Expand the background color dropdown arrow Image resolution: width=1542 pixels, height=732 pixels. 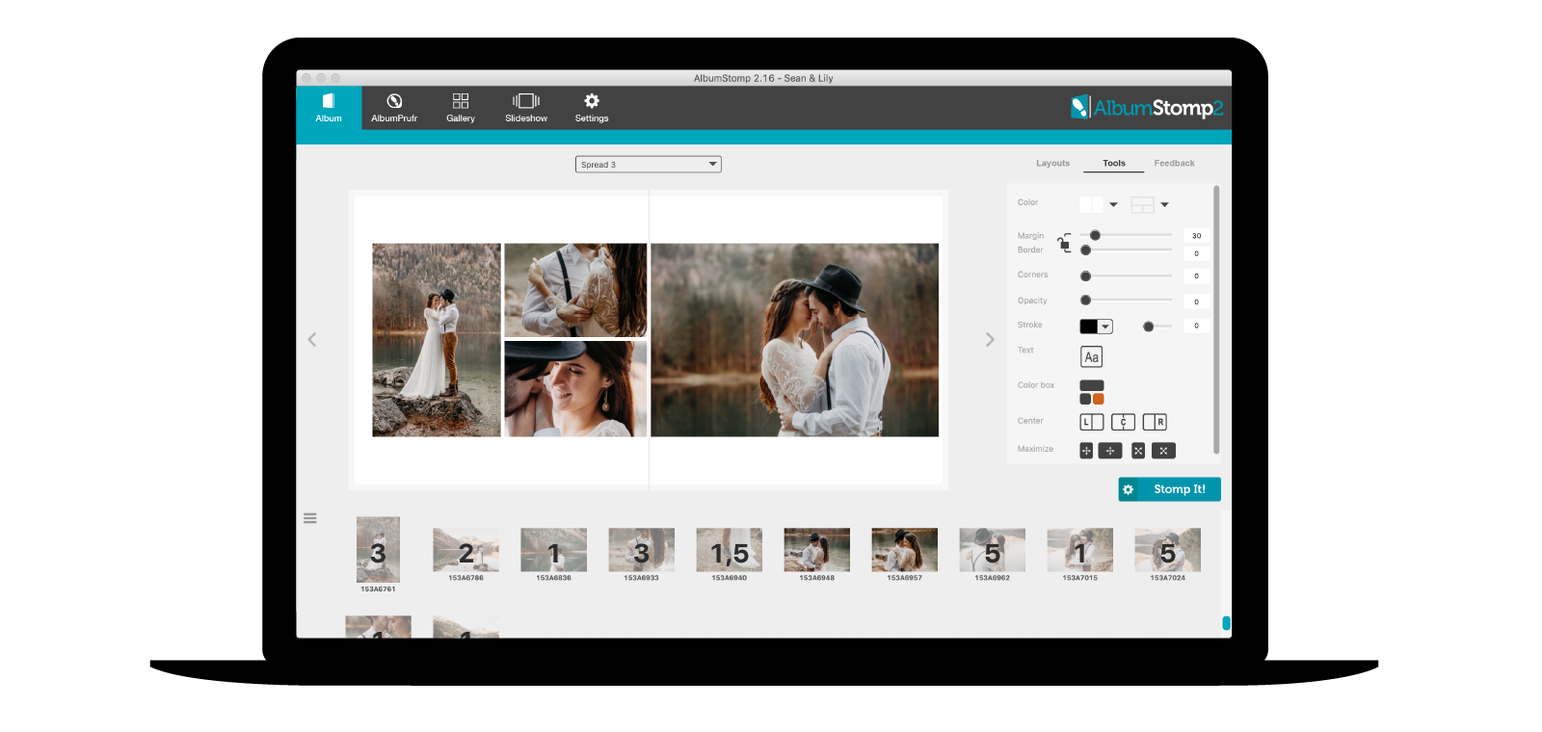click(x=1113, y=204)
